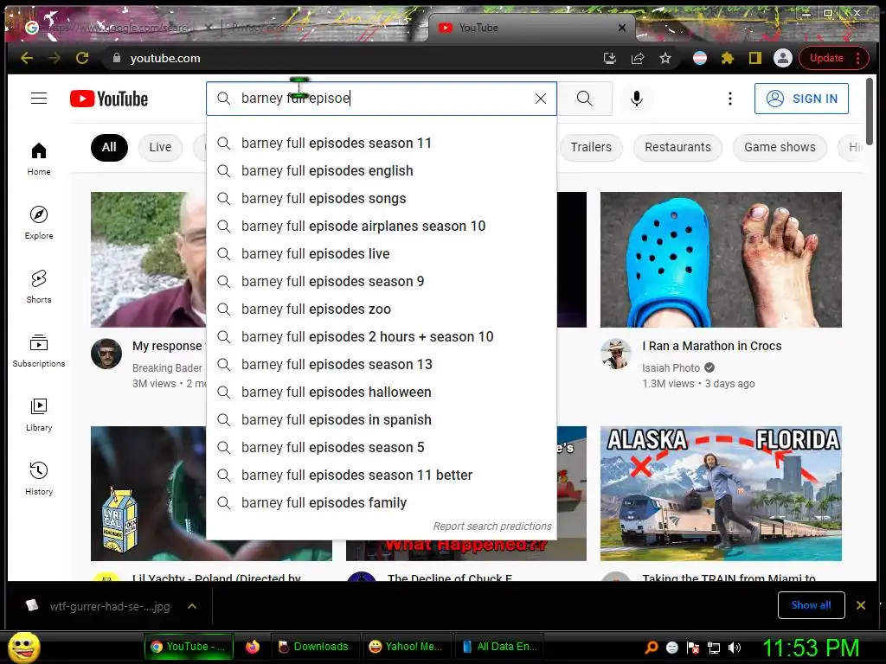Click the striped round extension icon

pyautogui.click(x=699, y=58)
